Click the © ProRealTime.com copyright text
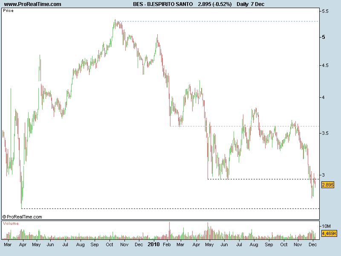 coord(22,217)
